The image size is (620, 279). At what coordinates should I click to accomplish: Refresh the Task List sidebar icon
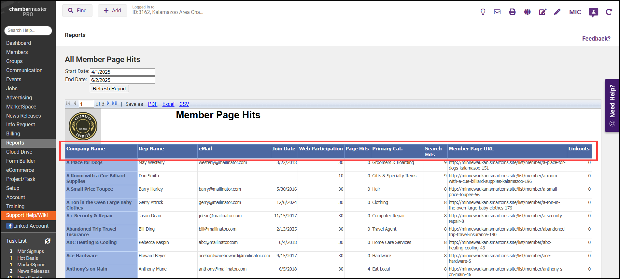coord(48,241)
